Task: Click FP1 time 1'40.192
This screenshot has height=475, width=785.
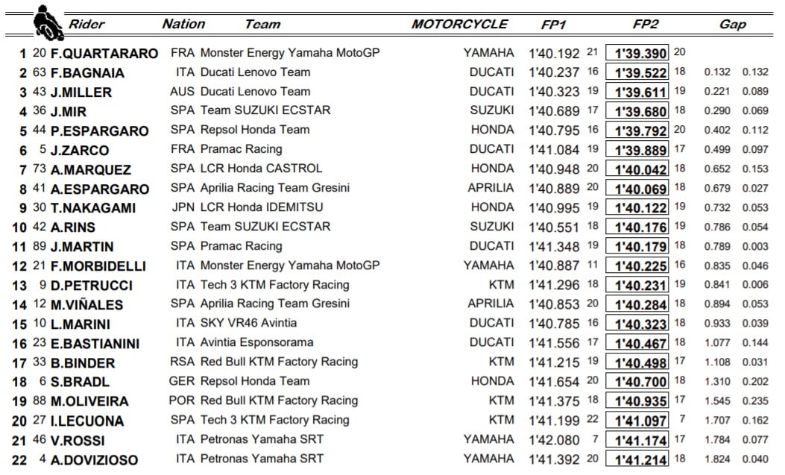Action: (554, 53)
